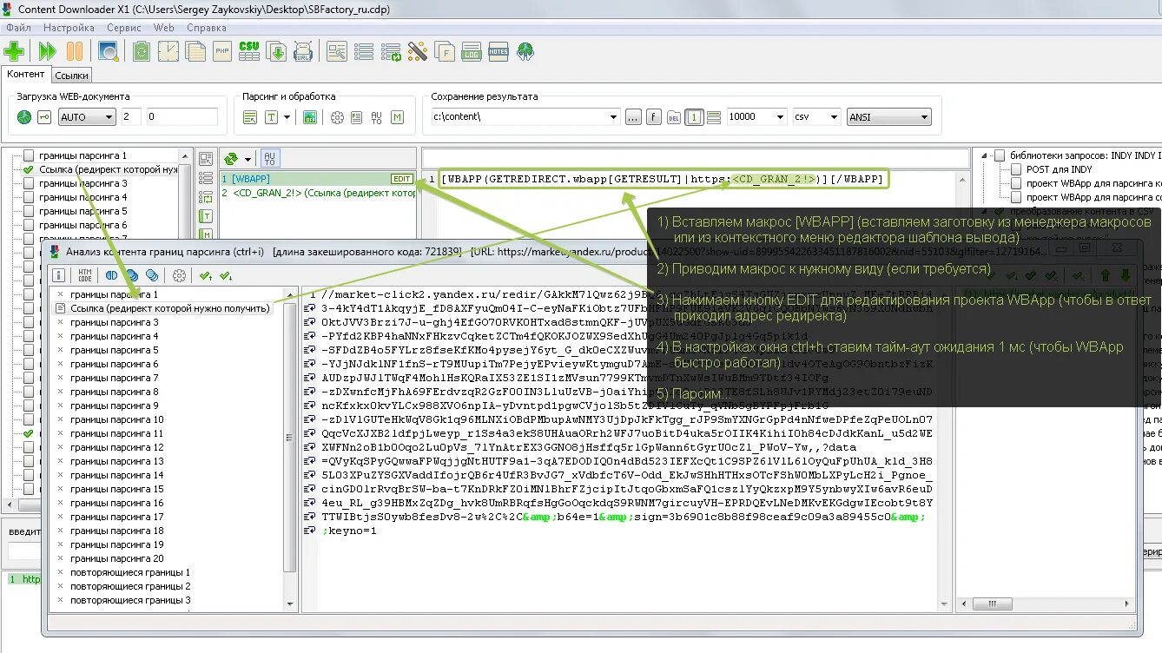The image size is (1162, 653).
Task: Select границы парсинга 11 in analysis window list
Action: coord(117,433)
